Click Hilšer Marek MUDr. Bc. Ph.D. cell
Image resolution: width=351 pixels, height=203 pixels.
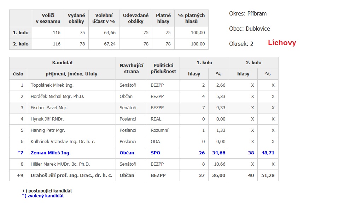(60, 164)
